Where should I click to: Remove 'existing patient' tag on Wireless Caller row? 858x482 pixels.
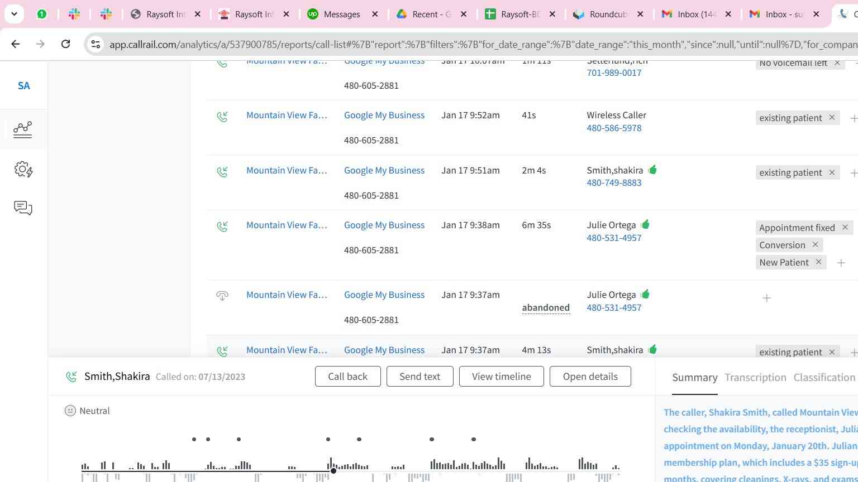coord(832,117)
